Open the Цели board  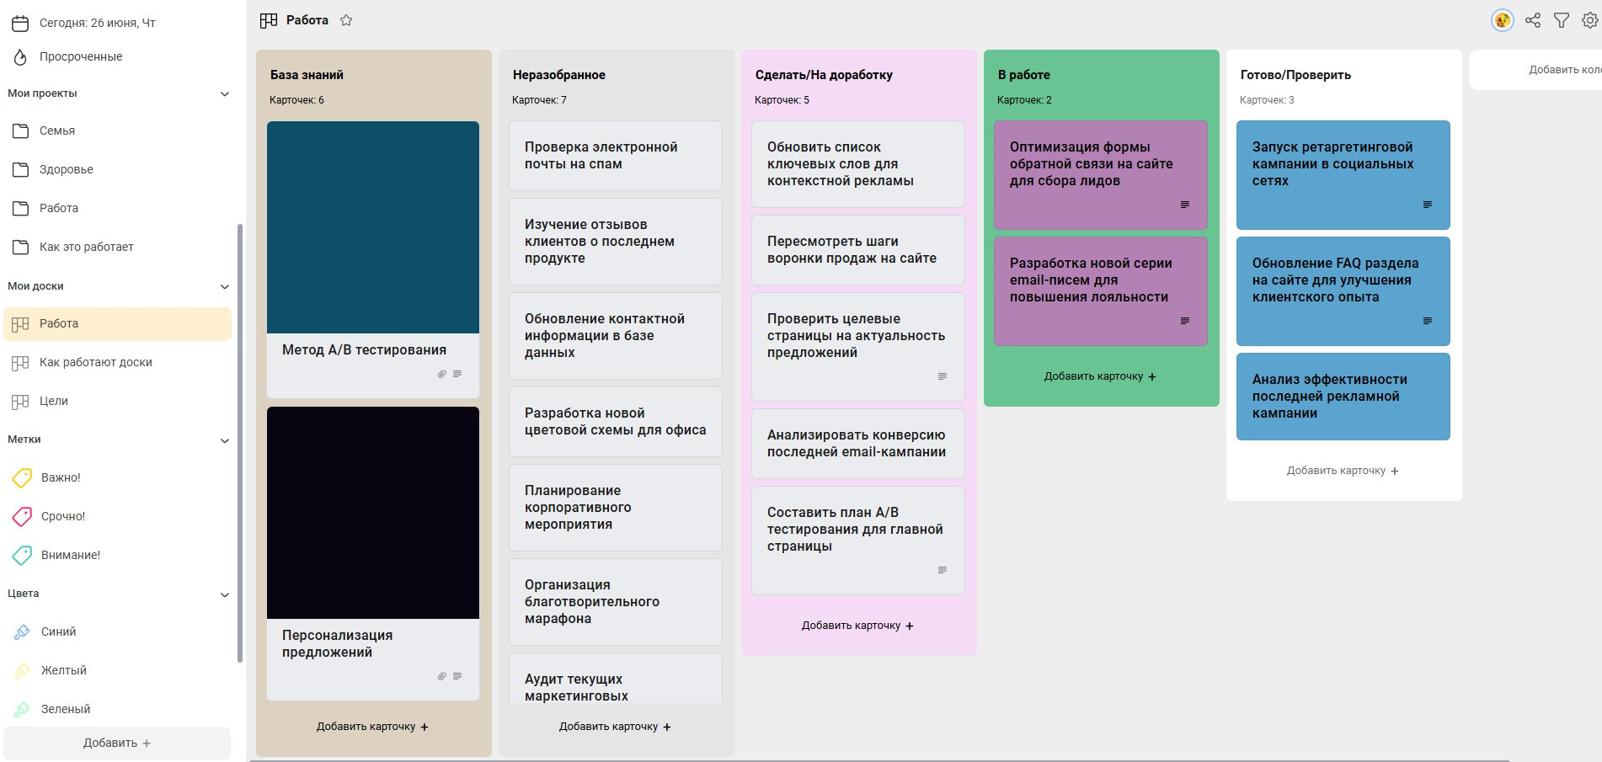point(54,401)
